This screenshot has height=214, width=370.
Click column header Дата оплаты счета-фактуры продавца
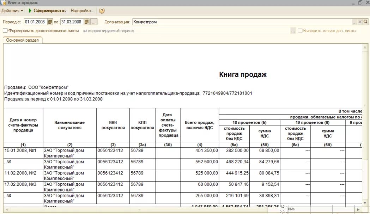(x=168, y=125)
